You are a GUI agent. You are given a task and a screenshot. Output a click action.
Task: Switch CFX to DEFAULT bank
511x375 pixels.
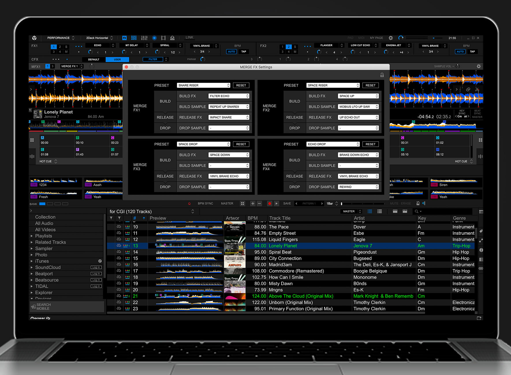coord(94,59)
